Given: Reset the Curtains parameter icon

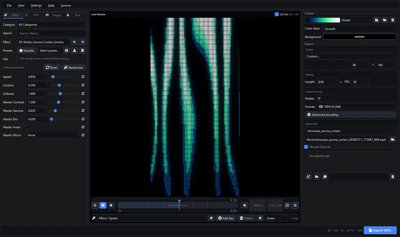Looking at the screenshot, I should coord(83,85).
